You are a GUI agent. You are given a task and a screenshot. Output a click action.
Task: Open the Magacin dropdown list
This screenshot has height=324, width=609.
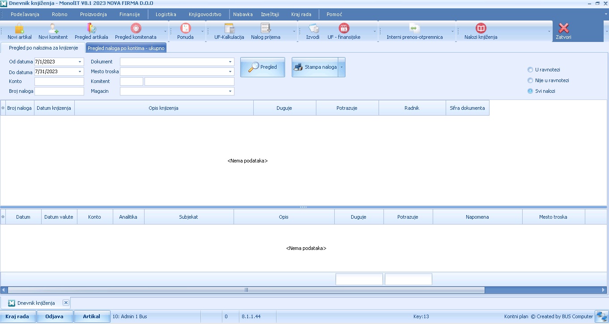pos(230,91)
